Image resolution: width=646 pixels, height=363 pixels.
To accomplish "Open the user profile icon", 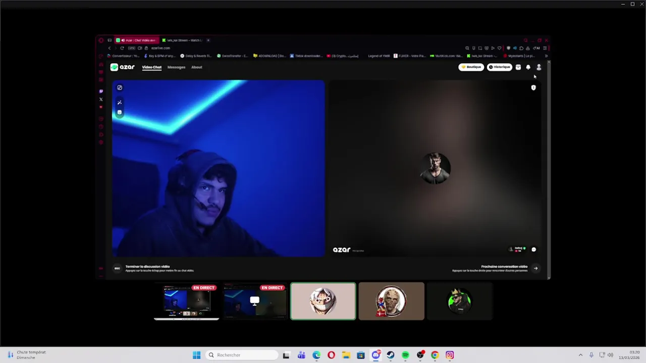I will [x=539, y=67].
